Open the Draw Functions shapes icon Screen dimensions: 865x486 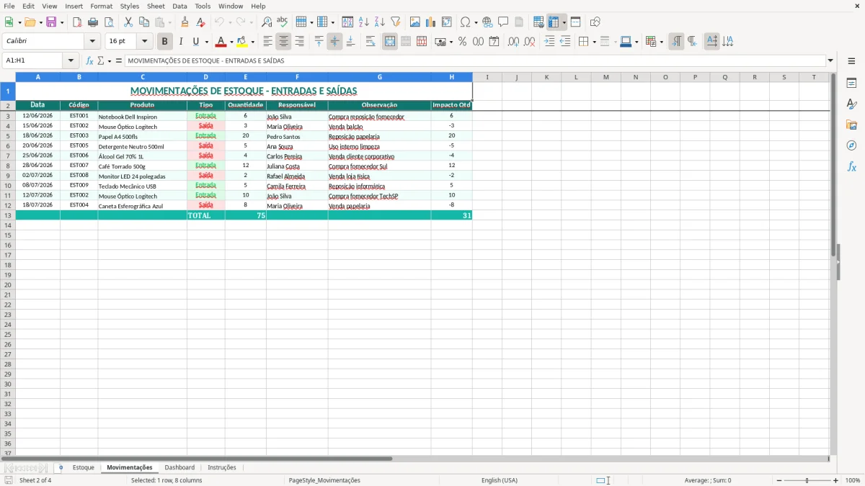click(x=595, y=22)
